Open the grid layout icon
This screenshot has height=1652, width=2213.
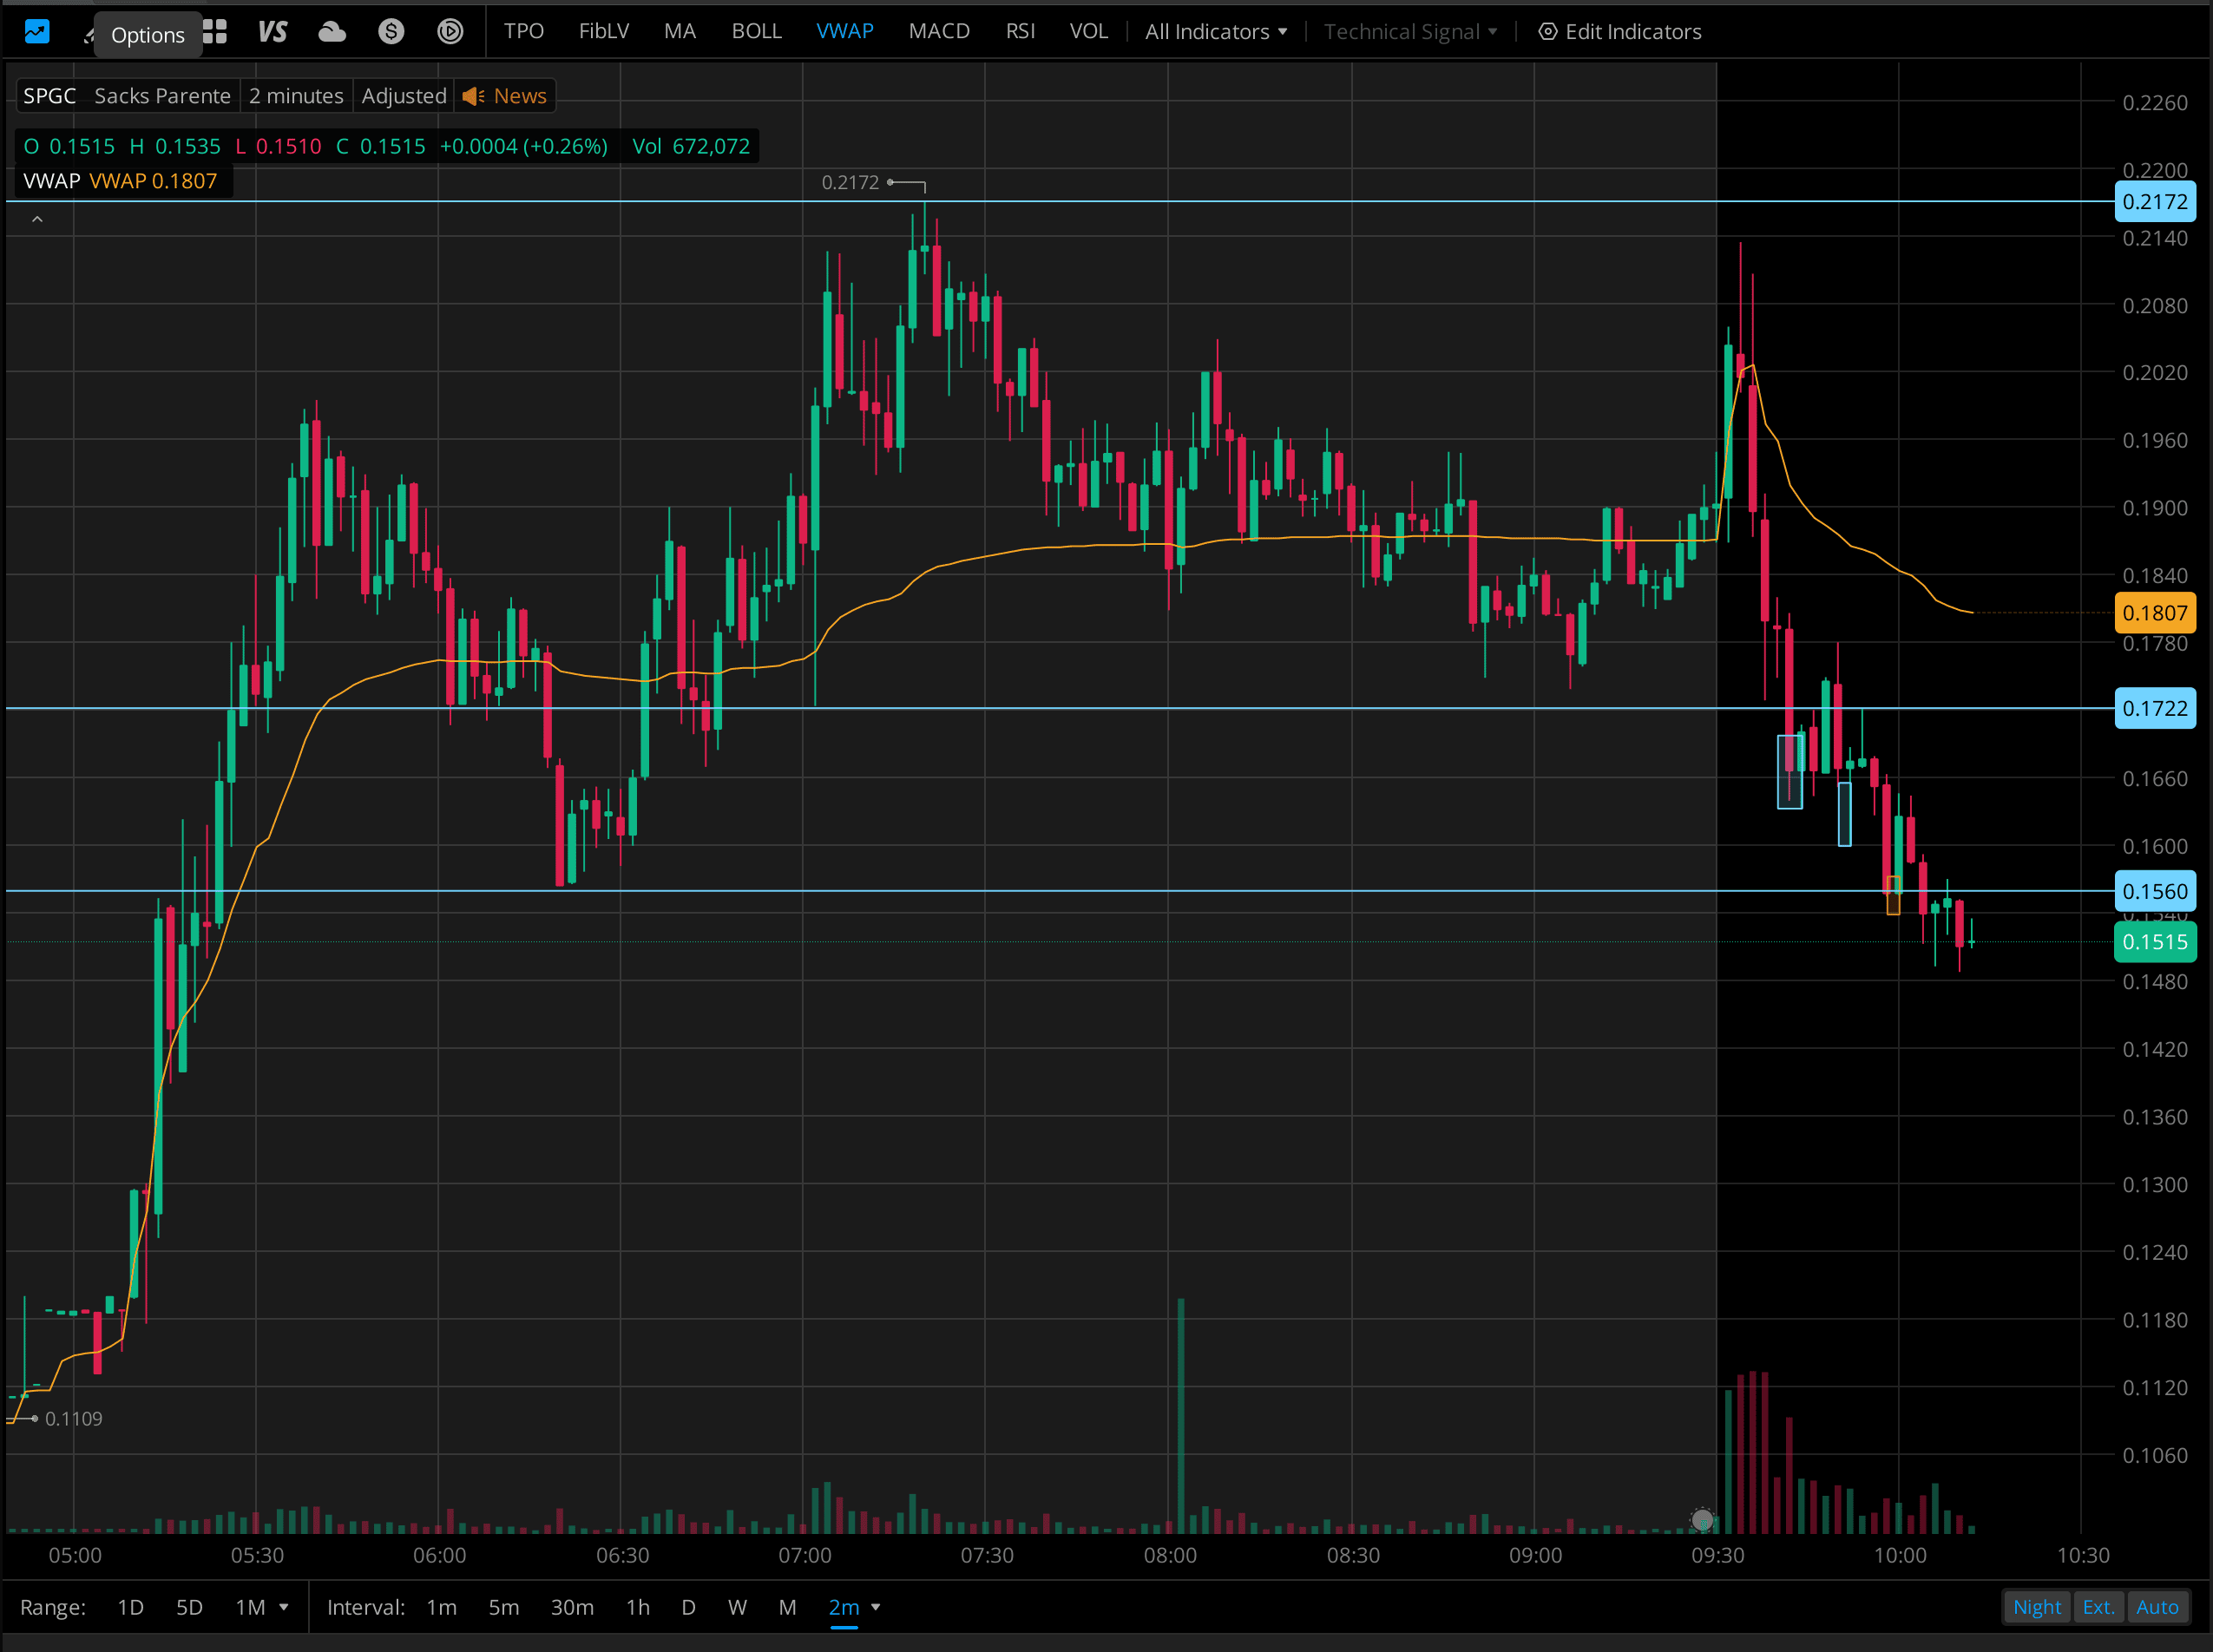(215, 32)
